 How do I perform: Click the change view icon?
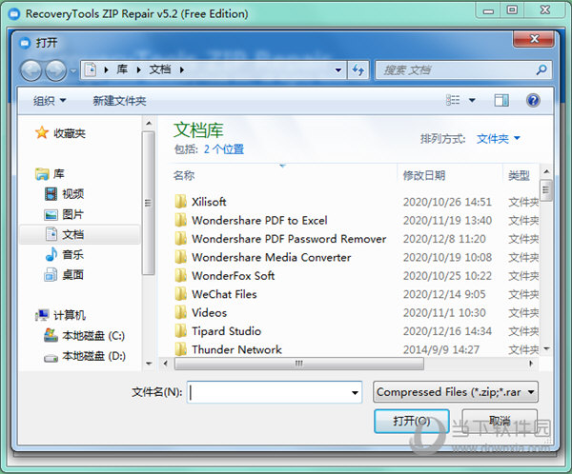point(453,100)
